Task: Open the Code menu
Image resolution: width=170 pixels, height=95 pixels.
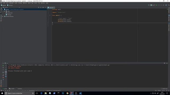Action: click(16, 3)
